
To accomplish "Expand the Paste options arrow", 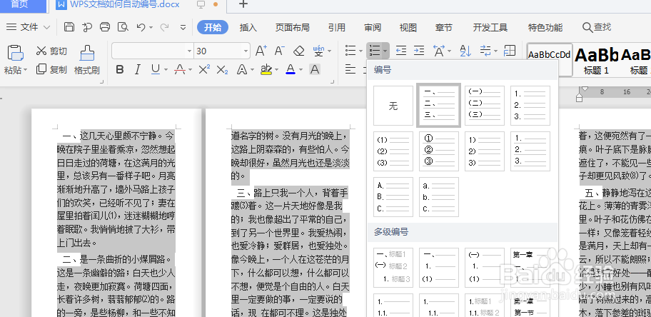I will pos(25,70).
